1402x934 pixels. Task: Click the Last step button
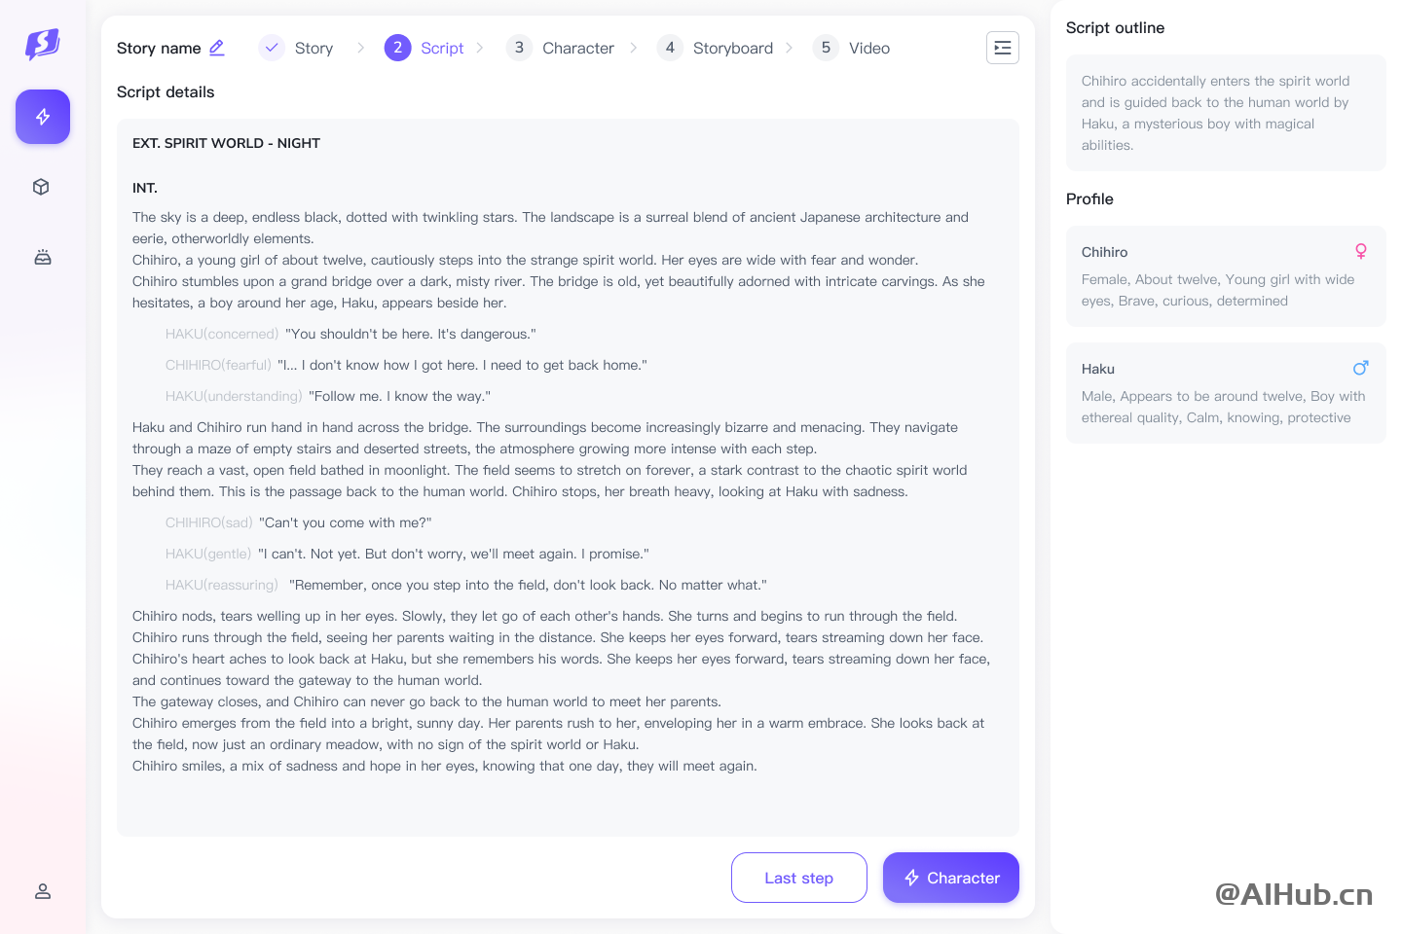coord(799,878)
